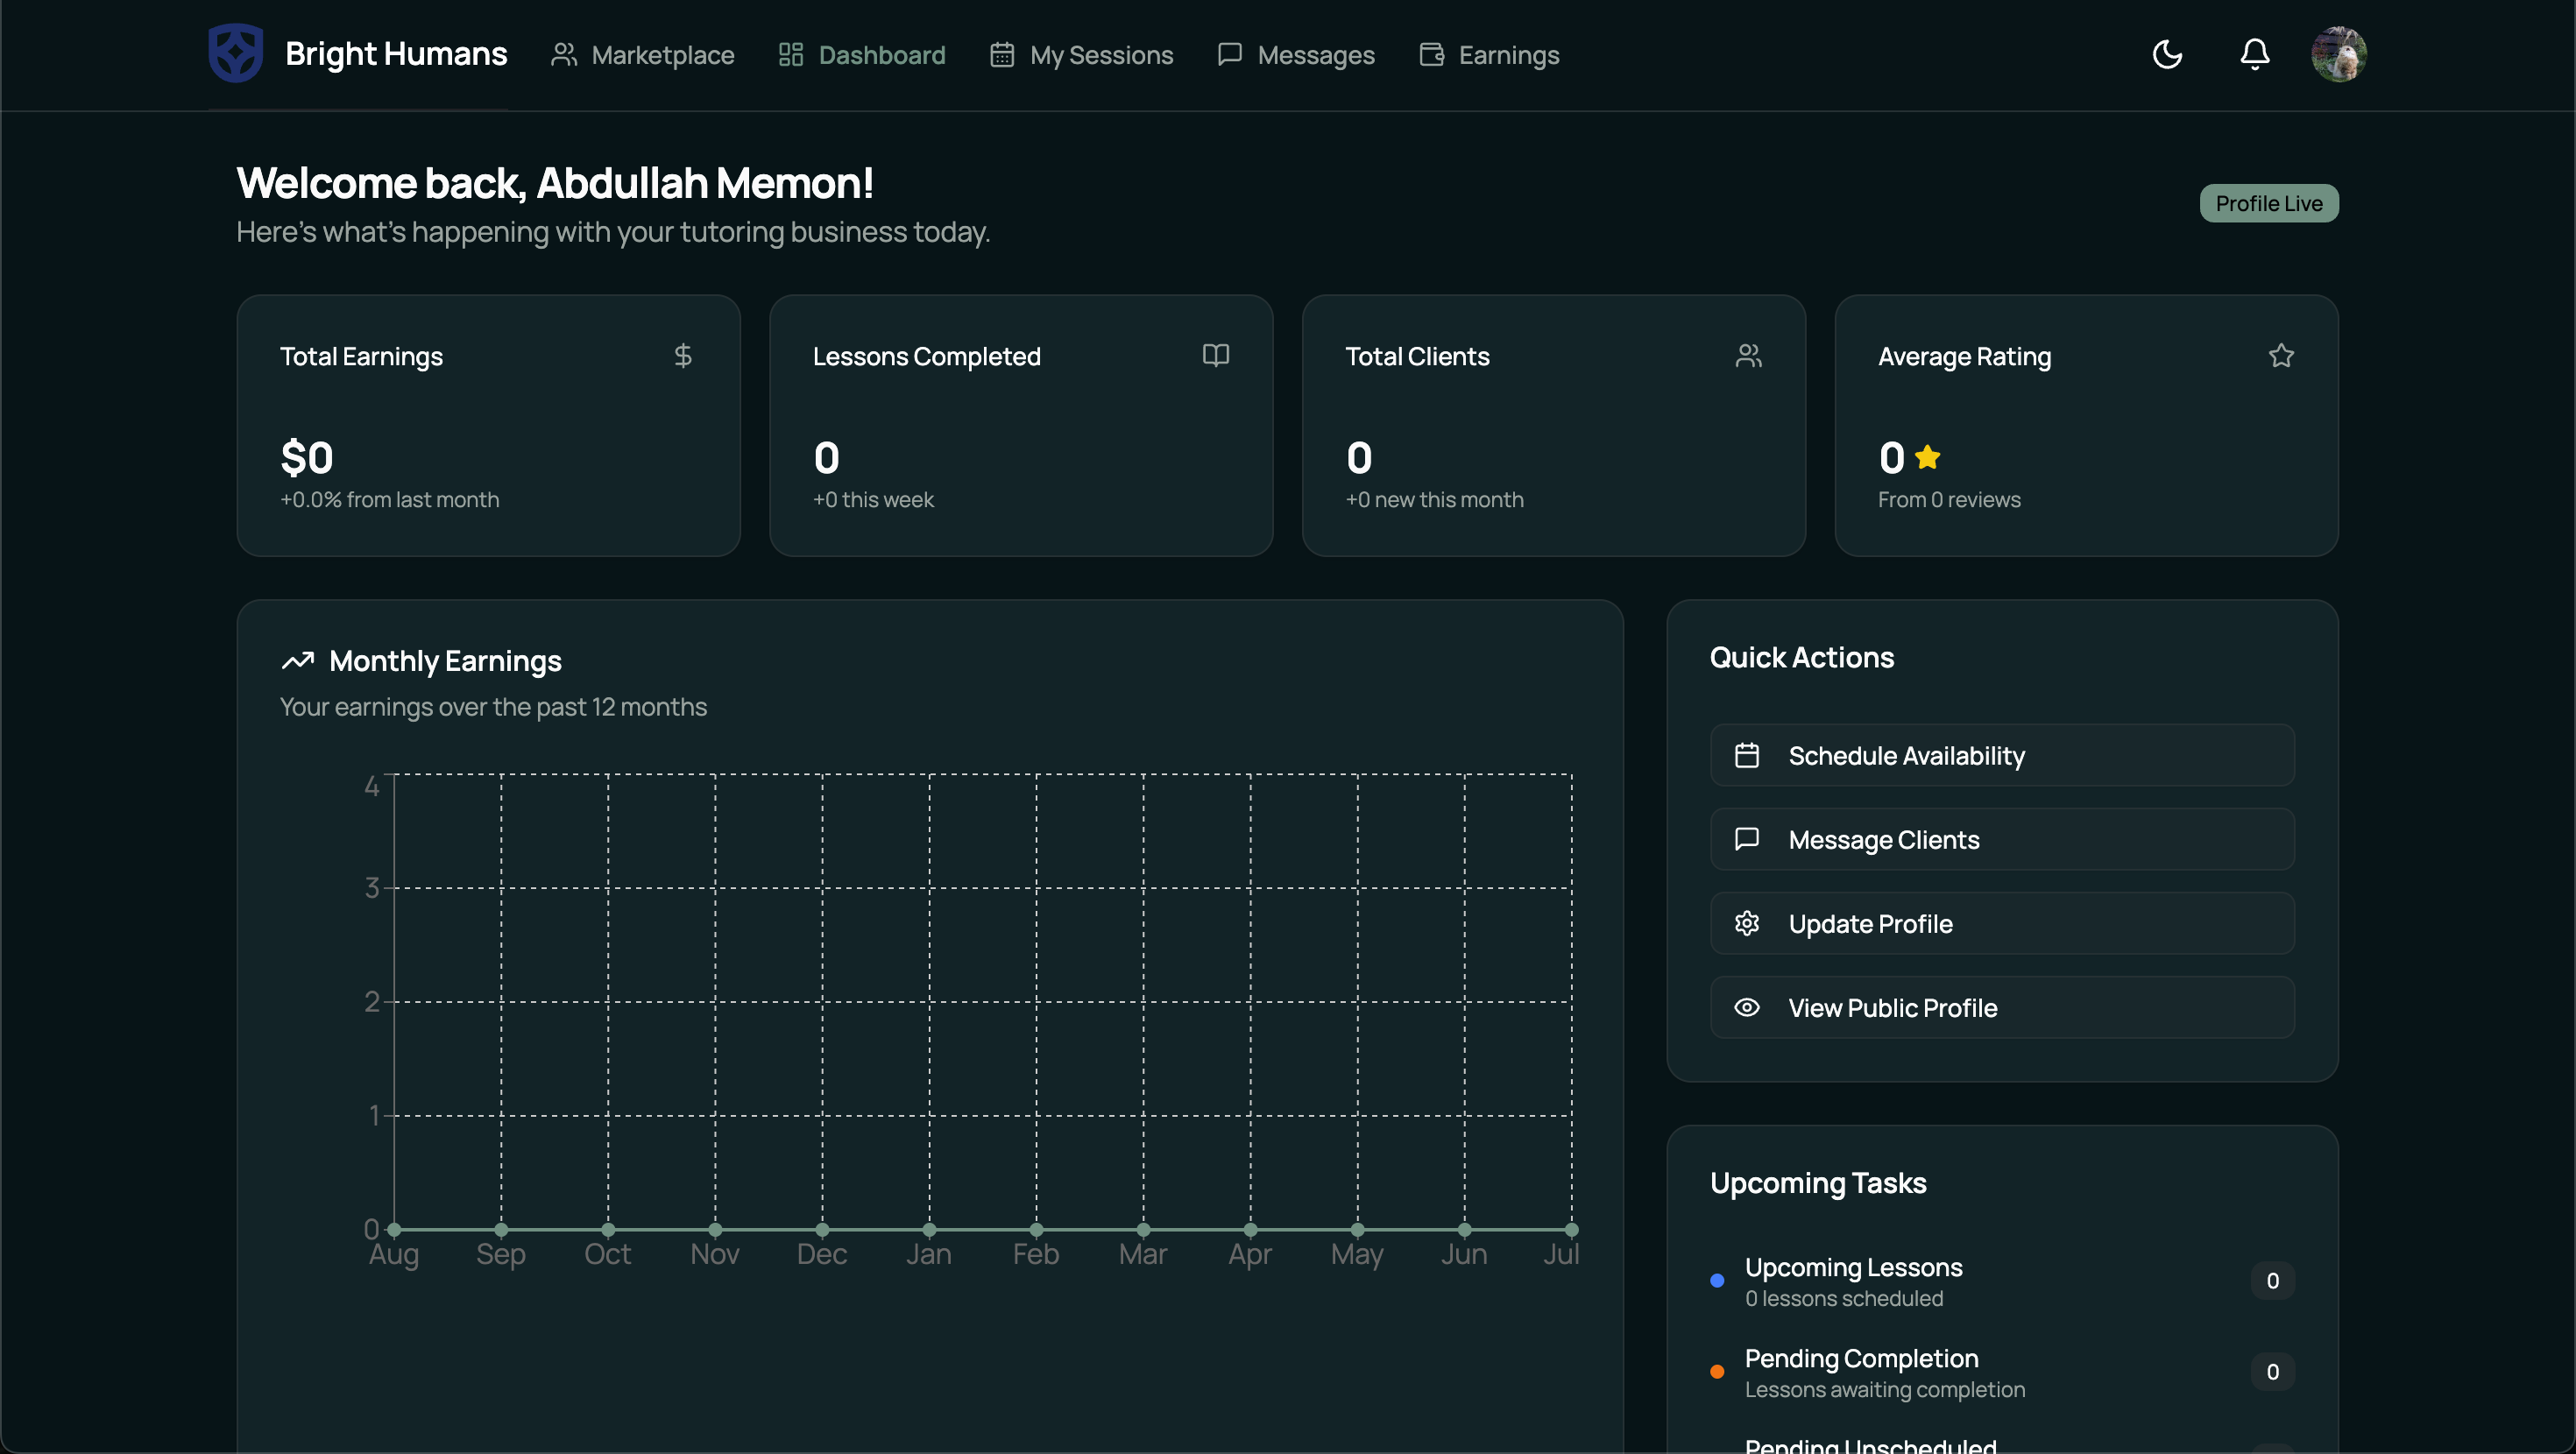Image resolution: width=2576 pixels, height=1454 pixels.
Task: Click the calendar icon beside Schedule Availability
Action: 1748,755
